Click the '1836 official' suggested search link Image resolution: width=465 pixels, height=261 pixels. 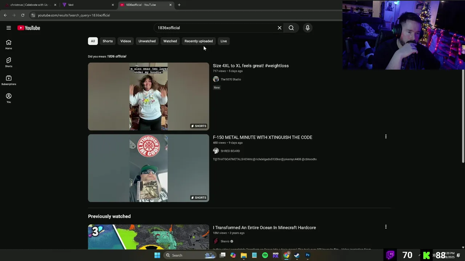(117, 57)
